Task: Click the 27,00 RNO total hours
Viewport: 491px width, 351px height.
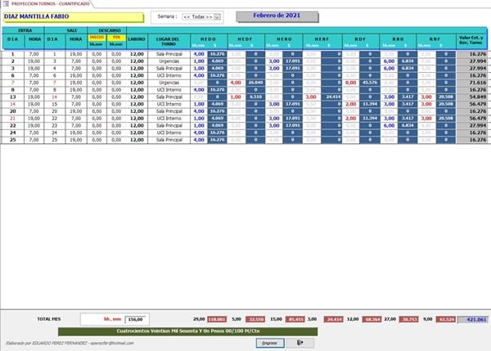Action: point(390,319)
